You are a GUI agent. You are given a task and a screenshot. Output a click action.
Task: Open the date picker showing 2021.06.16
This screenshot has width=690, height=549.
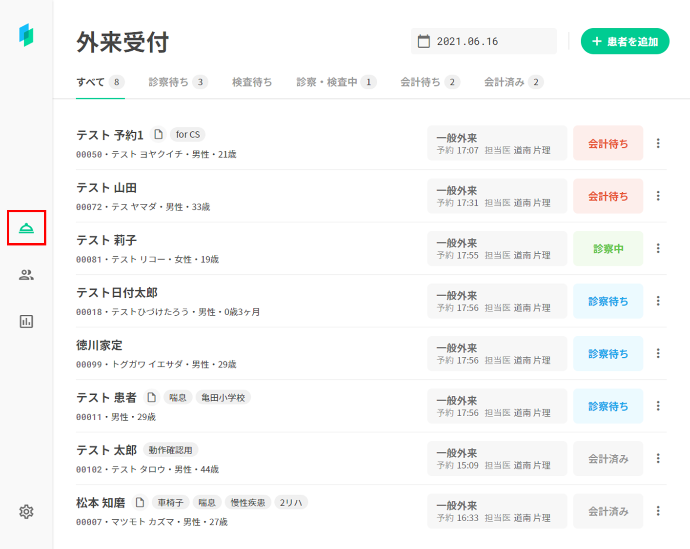coord(483,41)
